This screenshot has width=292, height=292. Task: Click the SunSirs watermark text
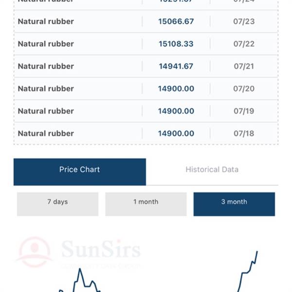(x=101, y=249)
